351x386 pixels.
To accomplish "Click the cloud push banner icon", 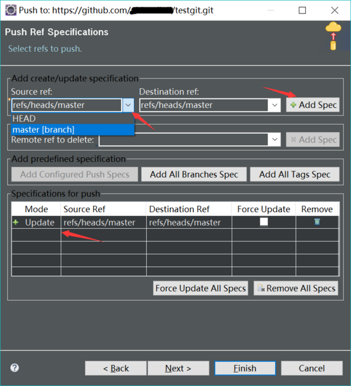I will [x=333, y=36].
